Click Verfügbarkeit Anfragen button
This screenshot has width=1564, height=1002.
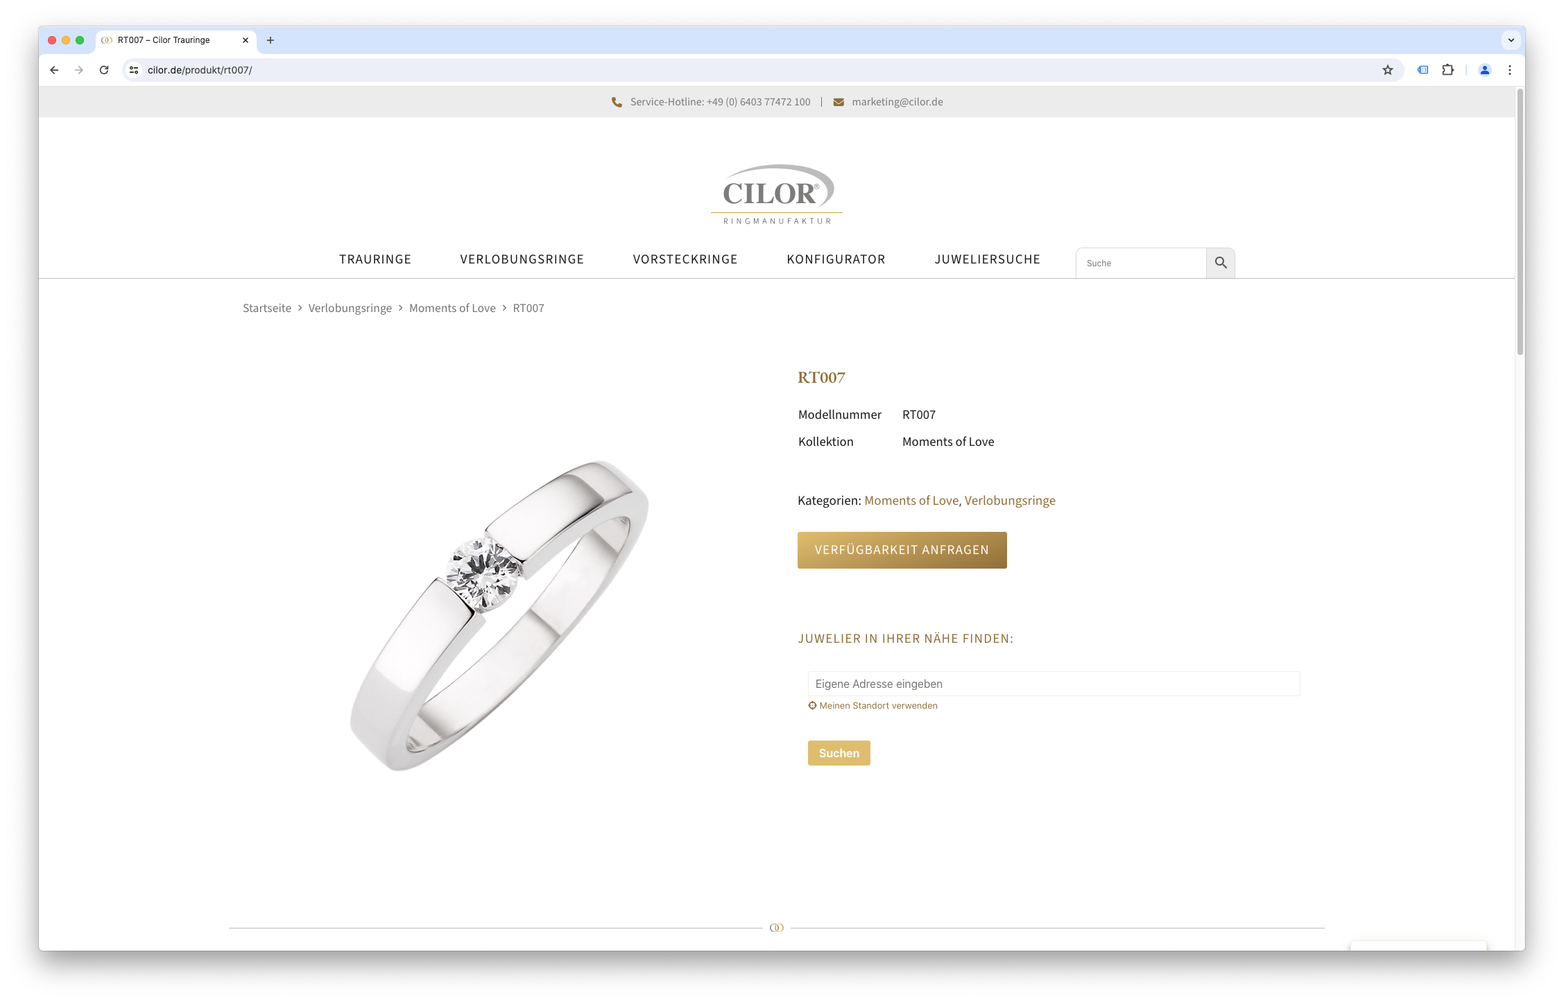click(x=902, y=550)
